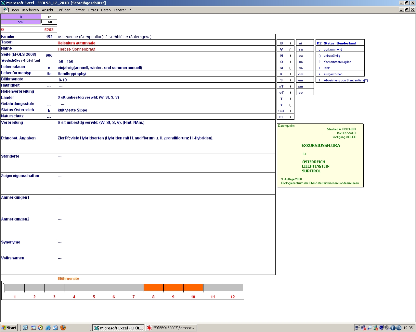This screenshot has width=416, height=332.
Task: Open the Einfügen menu
Action: (x=63, y=10)
